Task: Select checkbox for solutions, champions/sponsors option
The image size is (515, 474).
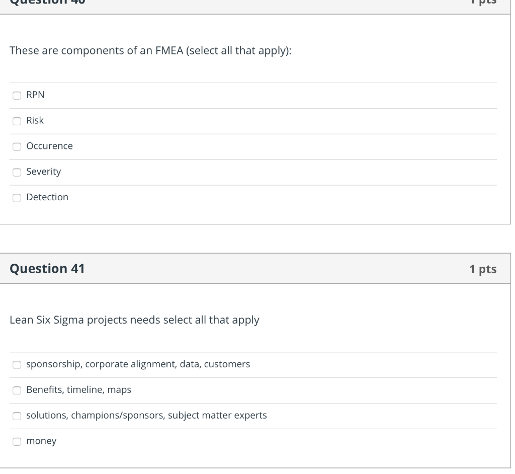Action: coord(17,416)
